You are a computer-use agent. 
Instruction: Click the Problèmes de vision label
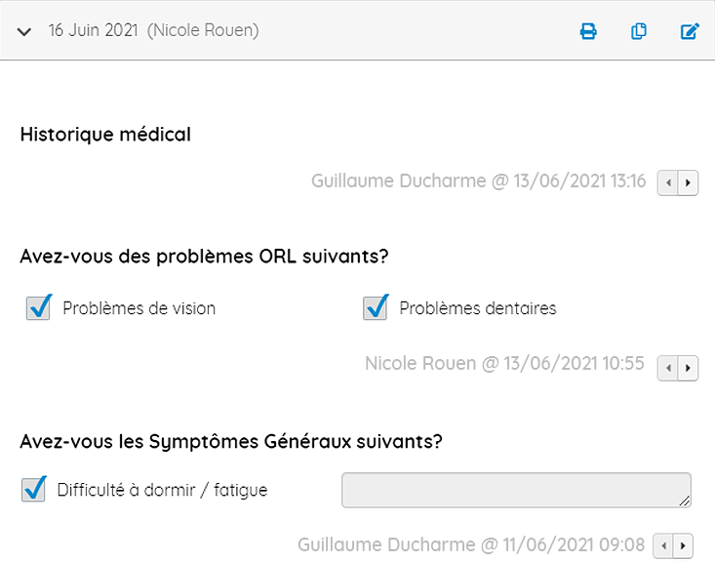tap(139, 308)
